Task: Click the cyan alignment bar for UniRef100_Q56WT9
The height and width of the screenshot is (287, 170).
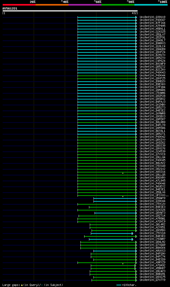Action: coord(115,198)
